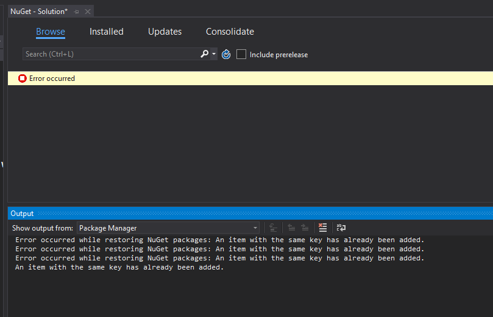Clear all Output pane text
The image size is (493, 317).
click(x=322, y=228)
